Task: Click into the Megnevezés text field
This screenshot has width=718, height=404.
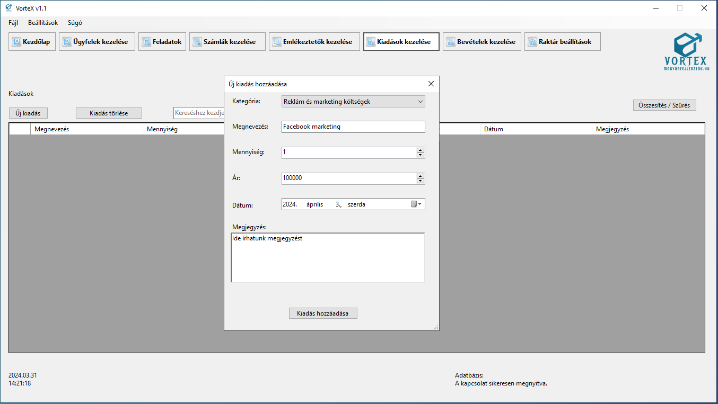Action: pos(353,127)
